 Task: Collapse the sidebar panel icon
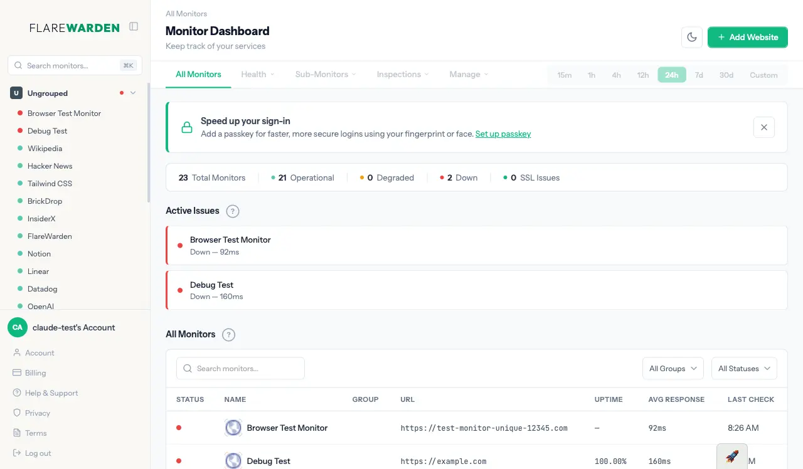134,26
